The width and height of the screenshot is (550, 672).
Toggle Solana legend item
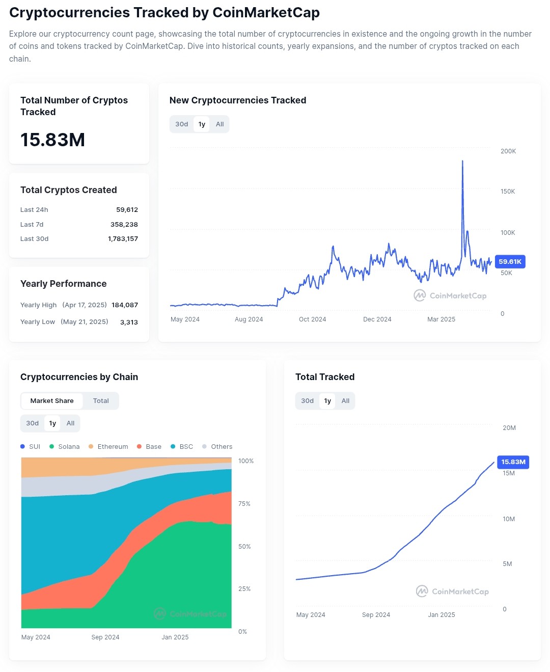pyautogui.click(x=65, y=447)
